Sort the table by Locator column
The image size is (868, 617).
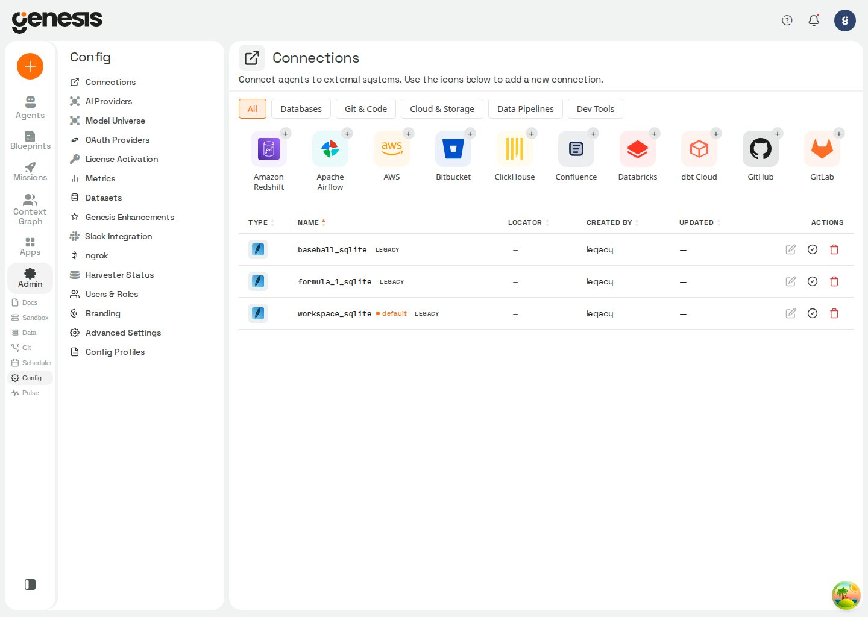point(528,222)
